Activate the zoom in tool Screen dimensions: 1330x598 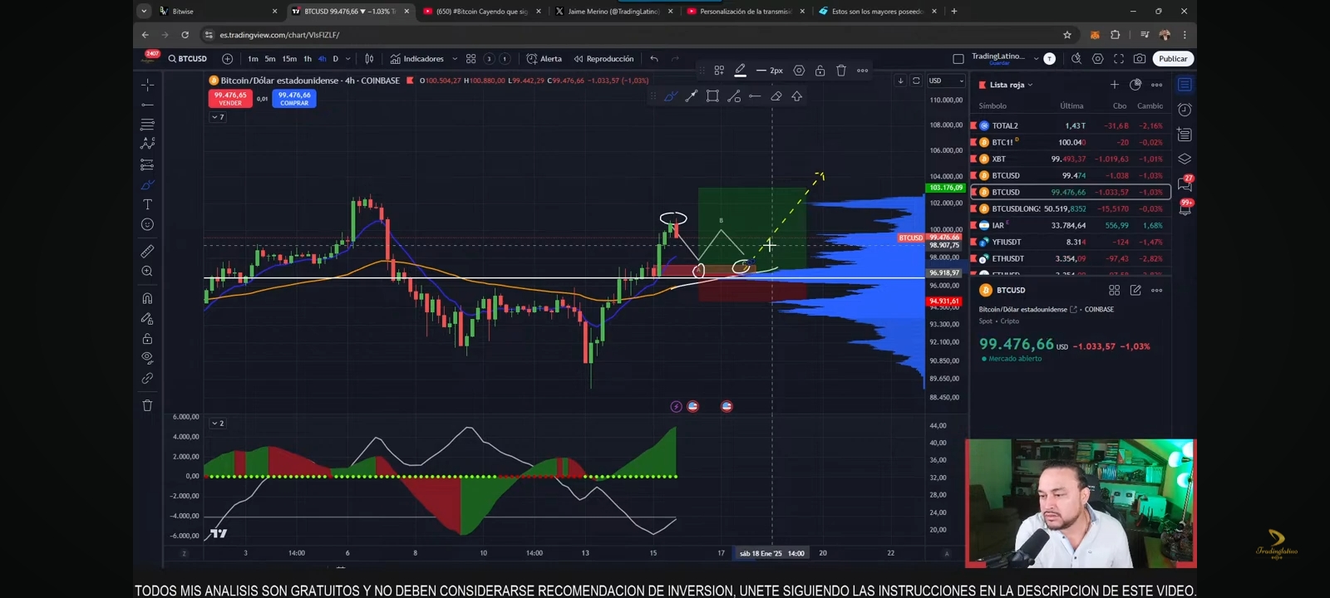point(147,272)
